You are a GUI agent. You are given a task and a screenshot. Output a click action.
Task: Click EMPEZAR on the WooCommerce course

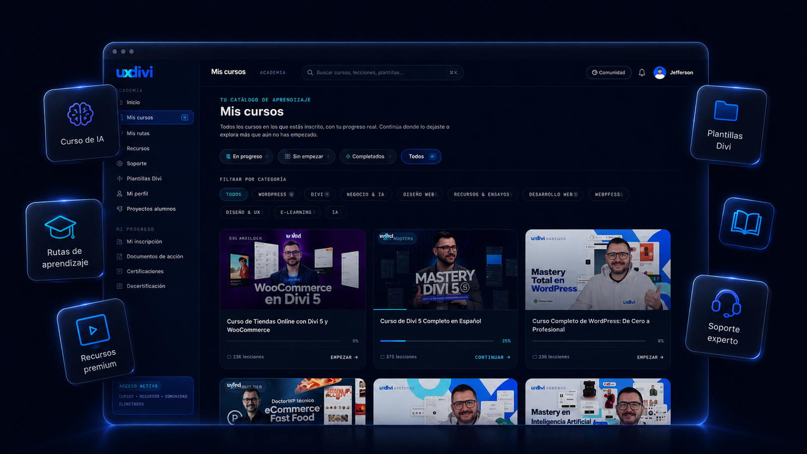[344, 357]
